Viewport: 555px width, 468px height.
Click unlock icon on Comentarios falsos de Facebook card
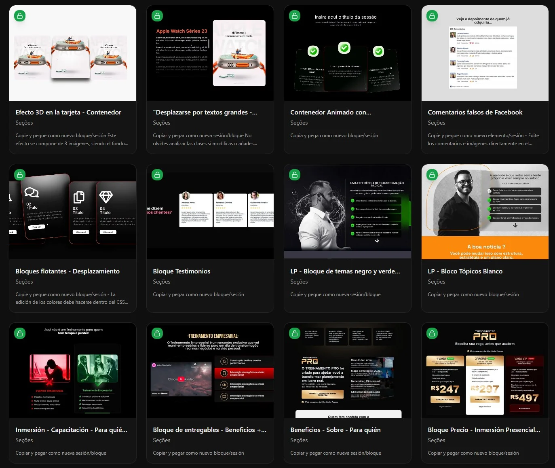pos(432,16)
